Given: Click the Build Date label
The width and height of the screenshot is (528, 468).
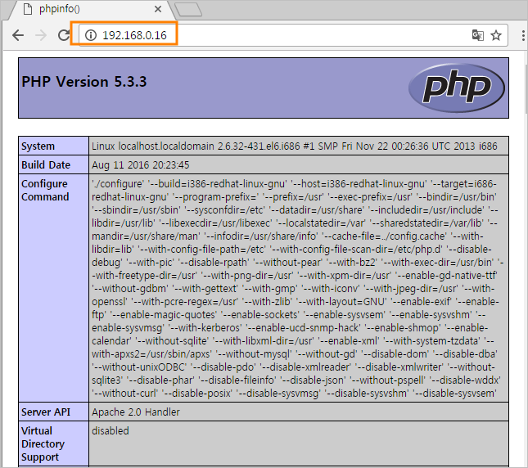Looking at the screenshot, I should coord(46,164).
